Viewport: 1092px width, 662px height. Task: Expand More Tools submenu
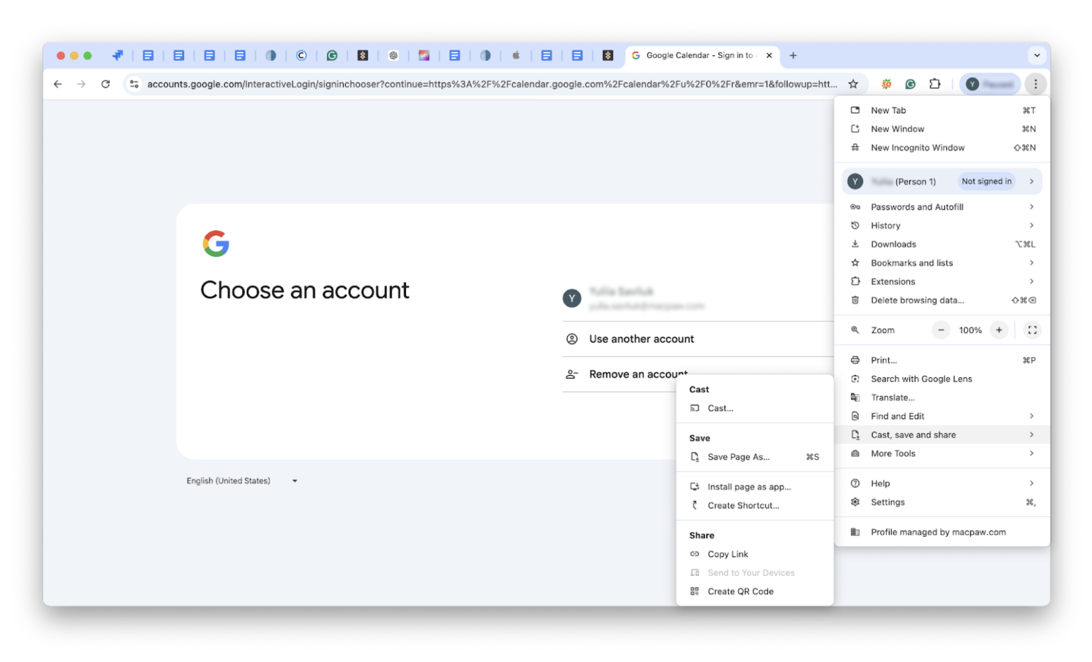point(942,453)
